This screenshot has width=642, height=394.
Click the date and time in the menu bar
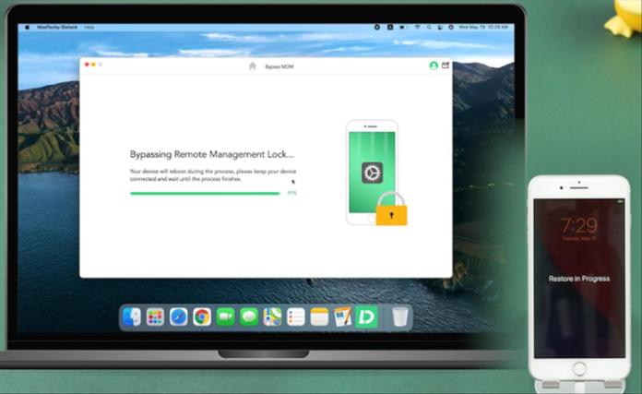tap(483, 27)
